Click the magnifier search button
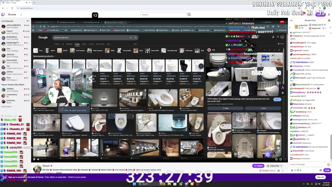Image resolution: width=332 pixels, height=187 pixels. [x=189, y=15]
